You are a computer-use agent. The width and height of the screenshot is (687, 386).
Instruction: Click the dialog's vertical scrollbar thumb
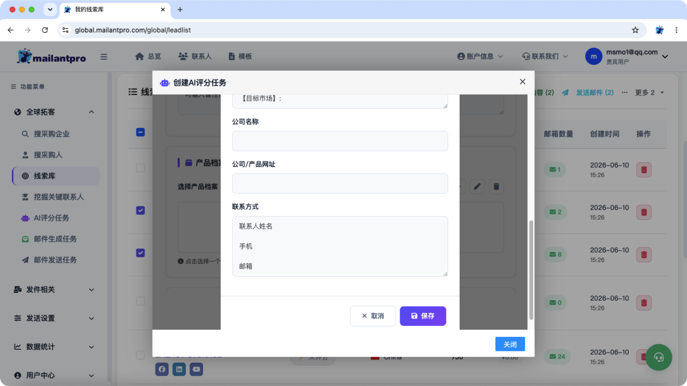[x=531, y=270]
